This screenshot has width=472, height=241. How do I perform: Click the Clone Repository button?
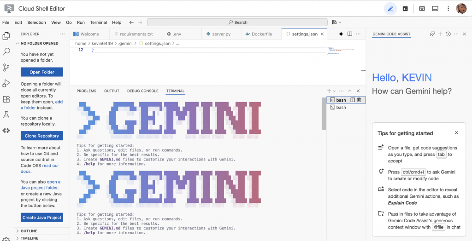(42, 136)
